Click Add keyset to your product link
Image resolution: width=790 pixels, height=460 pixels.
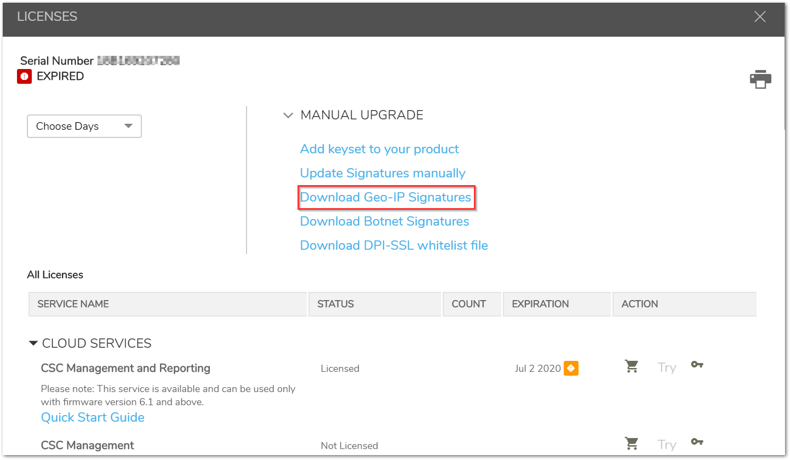[379, 149]
